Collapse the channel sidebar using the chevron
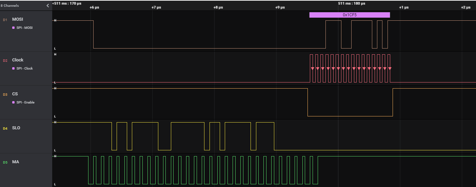The image size is (476, 187). point(48,5)
